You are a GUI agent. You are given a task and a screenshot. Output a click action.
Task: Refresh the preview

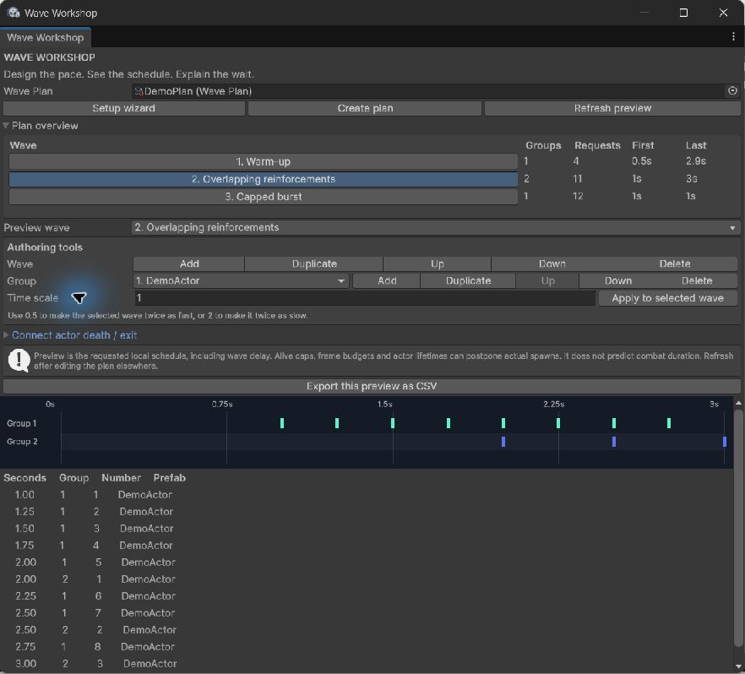point(612,108)
